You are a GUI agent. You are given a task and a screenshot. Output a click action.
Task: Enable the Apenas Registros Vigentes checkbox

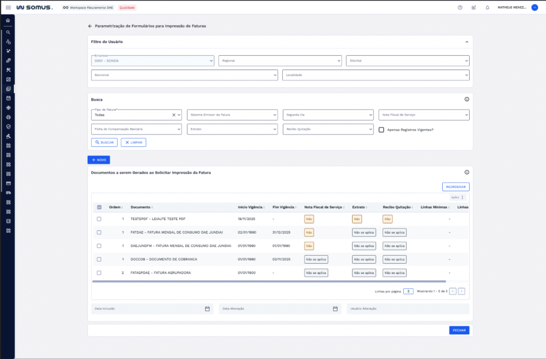click(x=381, y=130)
